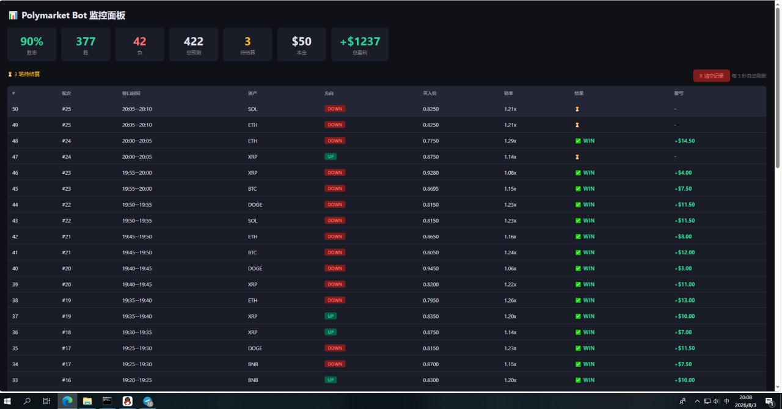Click the green WIN checkmark in row 46
This screenshot has width=782, height=409.
[x=579, y=172]
